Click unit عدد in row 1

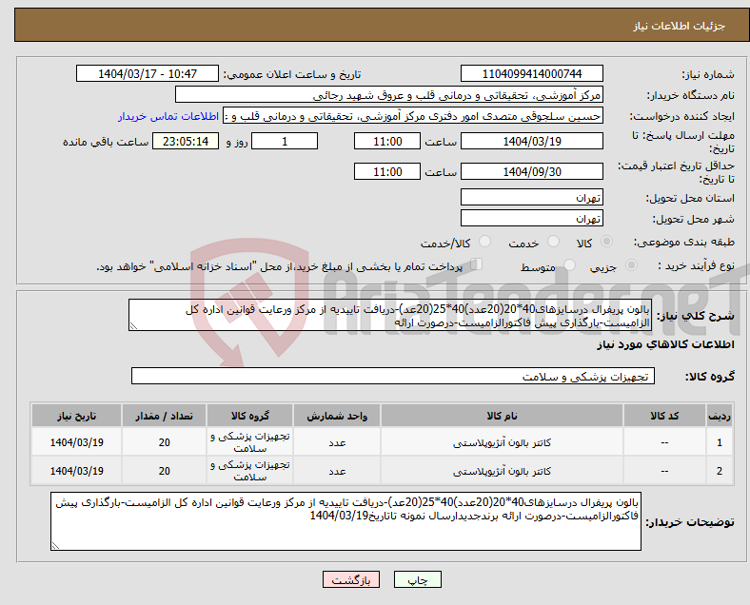pyautogui.click(x=337, y=443)
